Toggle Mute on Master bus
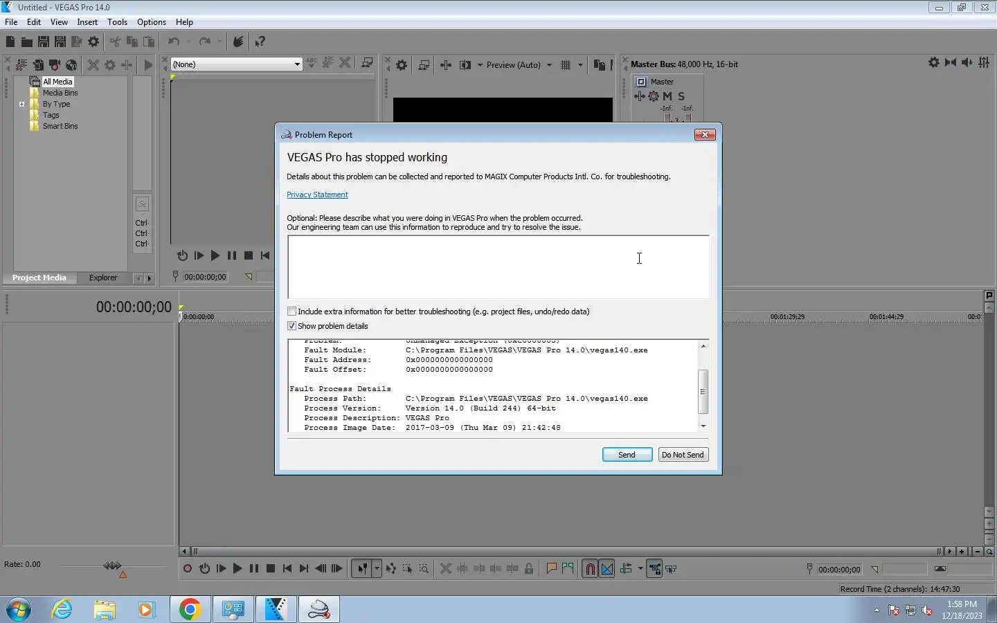Viewport: 997px width, 623px height. [x=667, y=96]
